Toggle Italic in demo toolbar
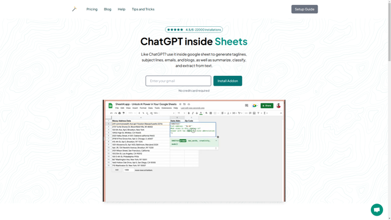The image size is (391, 220). coord(193,113)
